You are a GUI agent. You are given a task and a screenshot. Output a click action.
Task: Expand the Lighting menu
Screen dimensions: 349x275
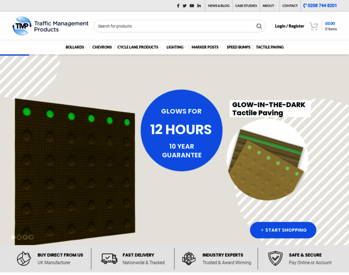point(176,47)
